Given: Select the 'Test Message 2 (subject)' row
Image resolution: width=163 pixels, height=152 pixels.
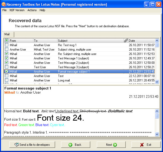Looking at the screenshot, I should tap(79, 63).
